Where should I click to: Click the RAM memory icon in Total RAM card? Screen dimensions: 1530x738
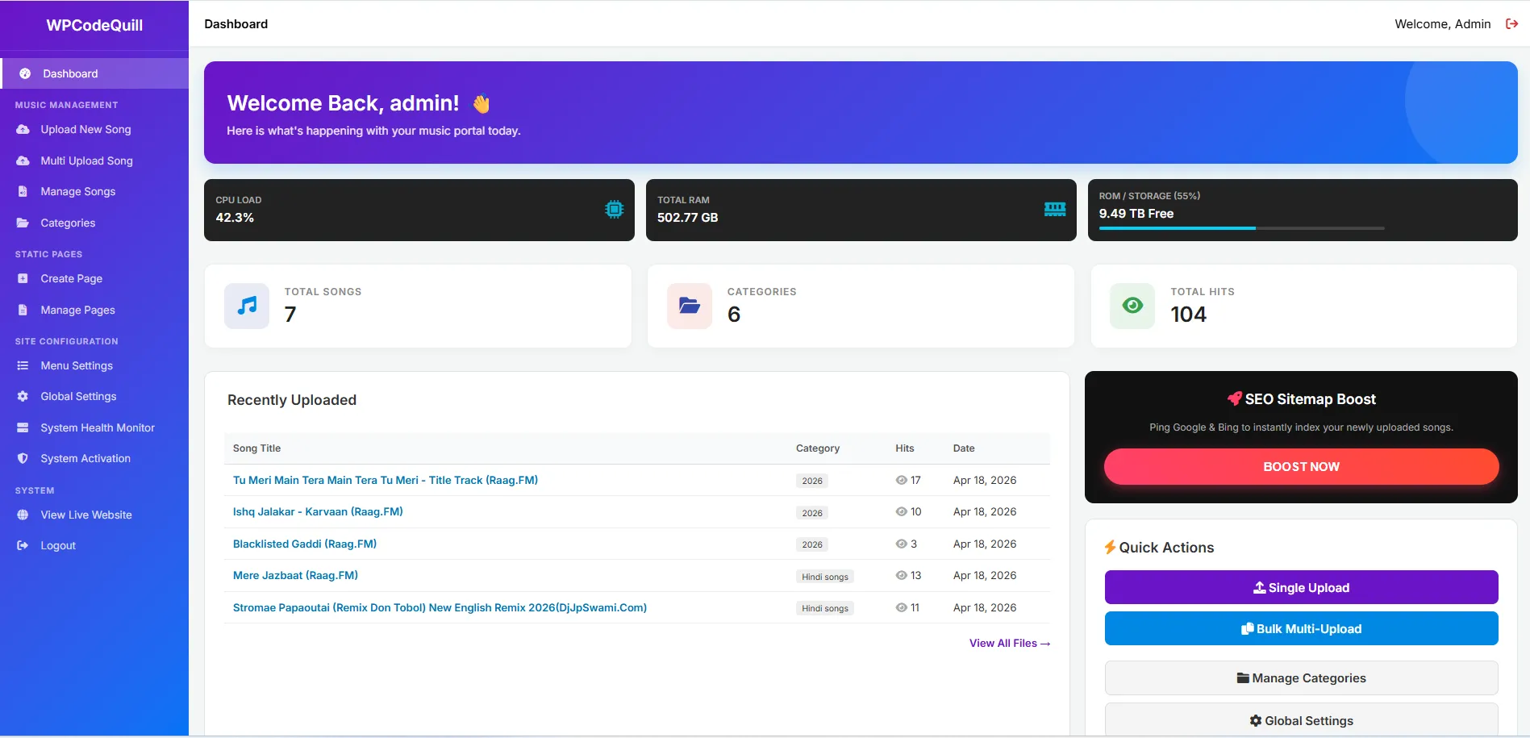click(1054, 210)
